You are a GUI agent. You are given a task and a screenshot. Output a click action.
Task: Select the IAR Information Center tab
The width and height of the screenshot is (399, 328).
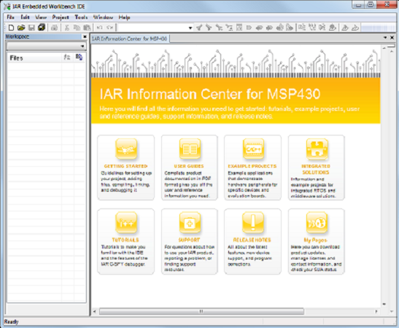pos(130,39)
